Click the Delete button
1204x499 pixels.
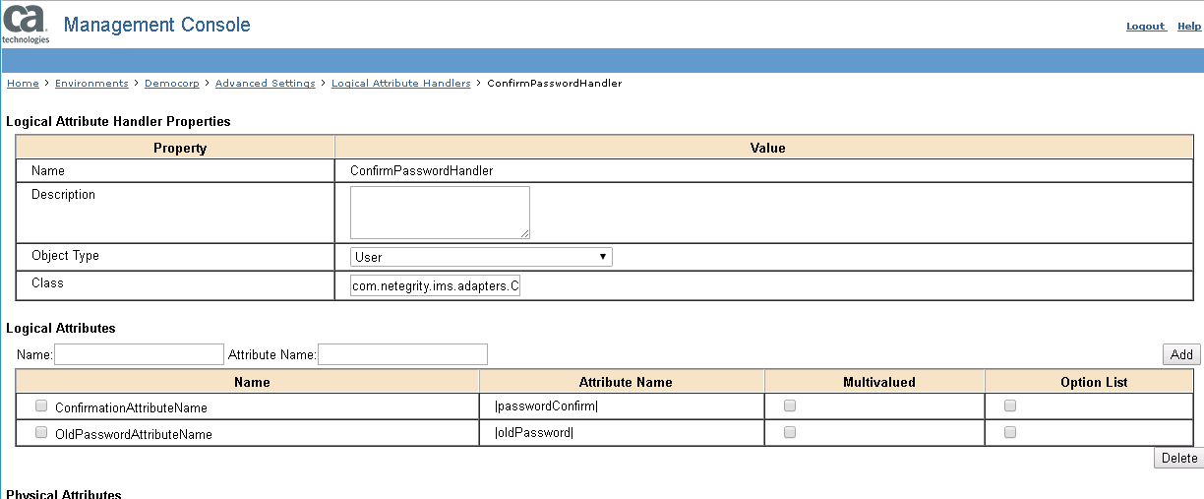pyautogui.click(x=1178, y=458)
